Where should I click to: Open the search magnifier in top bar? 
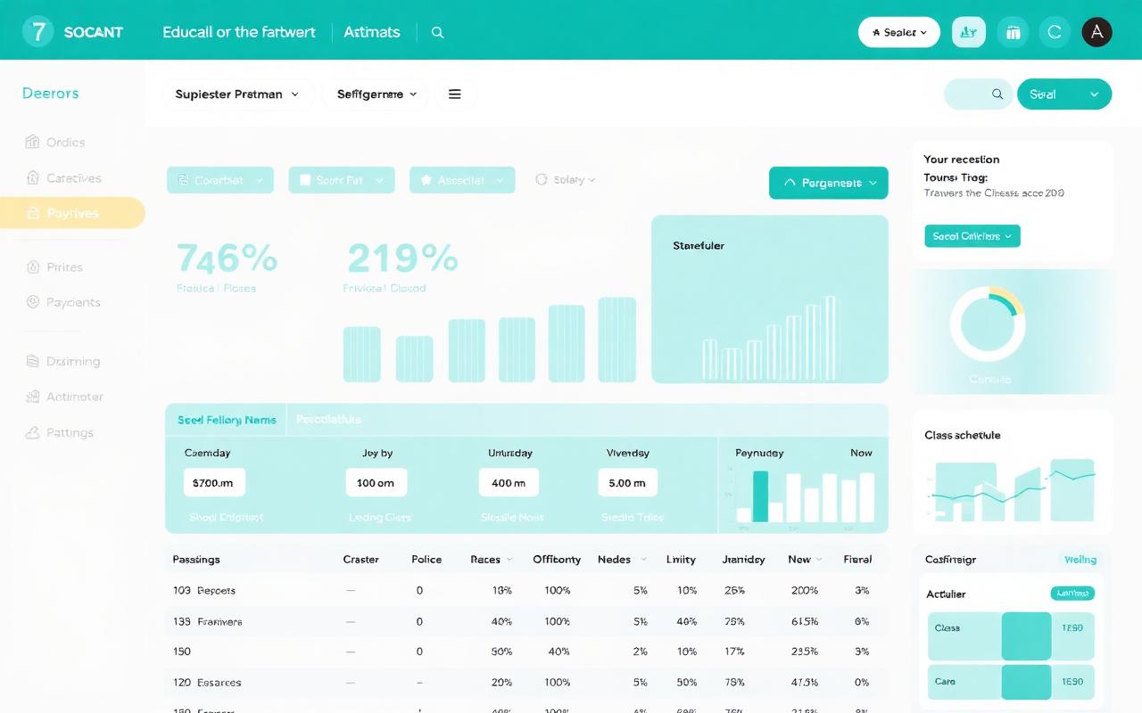(x=437, y=32)
